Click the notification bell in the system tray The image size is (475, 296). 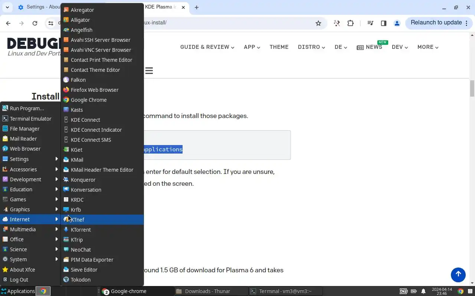[x=423, y=291]
